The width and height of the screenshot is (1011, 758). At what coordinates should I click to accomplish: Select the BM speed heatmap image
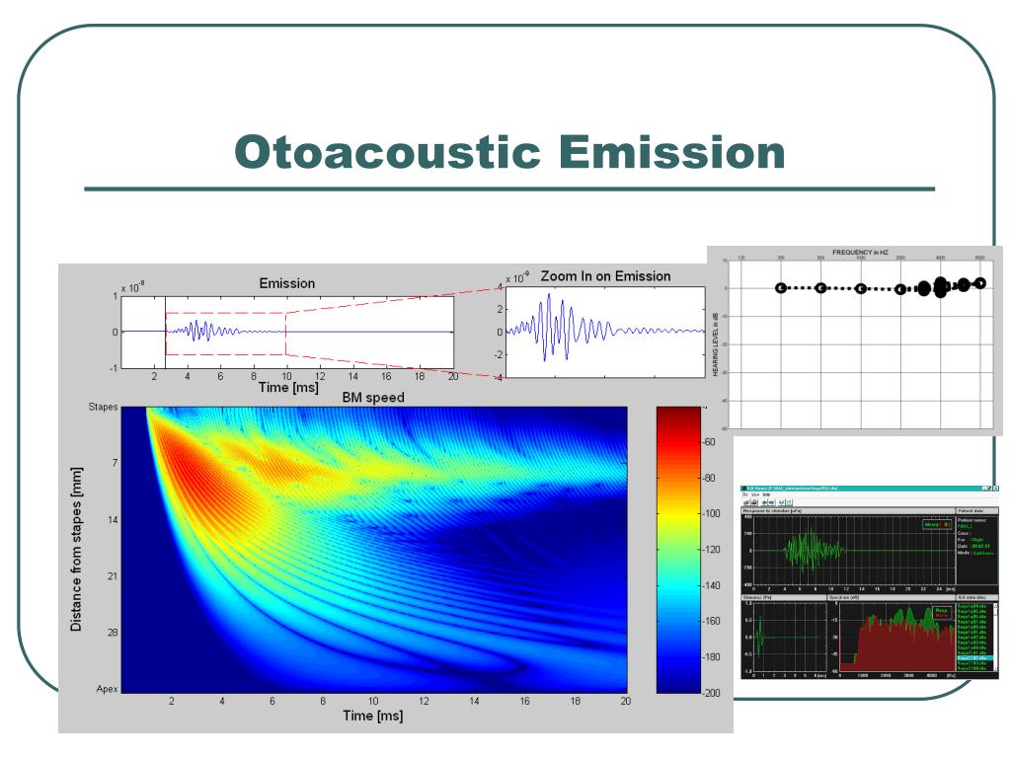click(374, 550)
